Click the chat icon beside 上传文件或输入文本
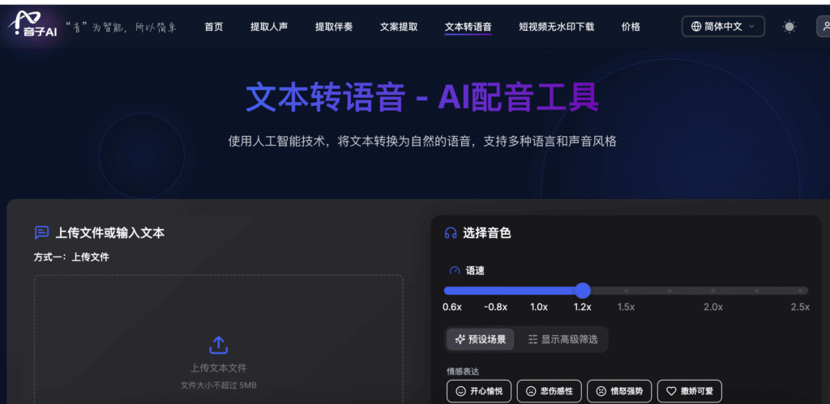830x404 pixels. point(41,233)
